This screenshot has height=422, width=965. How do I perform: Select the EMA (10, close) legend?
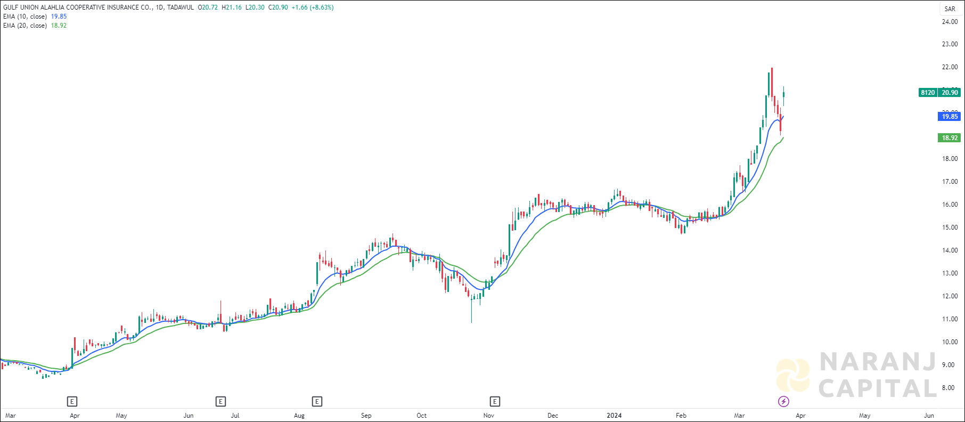[35, 17]
